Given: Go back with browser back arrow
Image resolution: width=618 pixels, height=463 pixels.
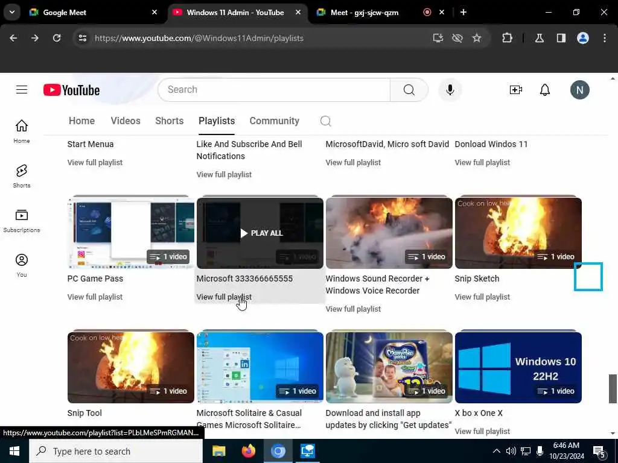Looking at the screenshot, I should tap(13, 38).
